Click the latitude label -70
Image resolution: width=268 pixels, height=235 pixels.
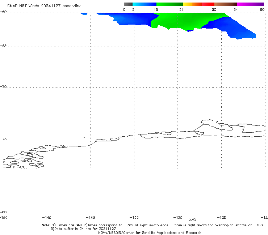(3, 87)
